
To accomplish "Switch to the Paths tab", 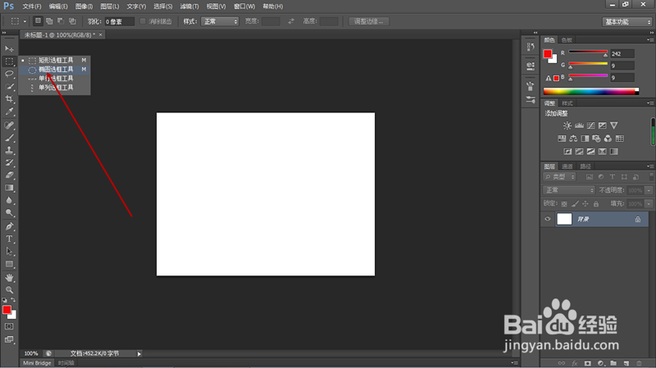I will pos(585,166).
